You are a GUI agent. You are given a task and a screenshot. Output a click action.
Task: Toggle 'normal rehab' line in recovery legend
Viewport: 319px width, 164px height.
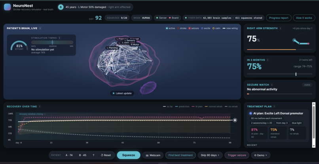[212, 106]
